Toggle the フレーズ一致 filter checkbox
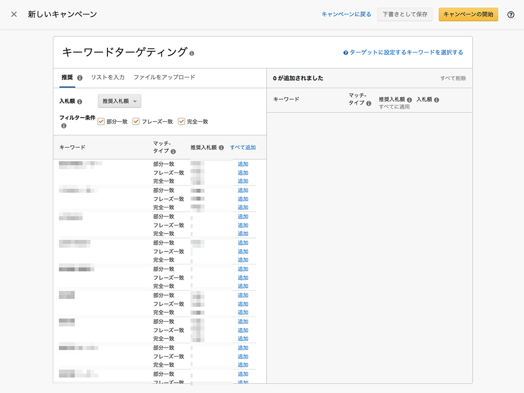524x393 pixels. click(x=136, y=122)
